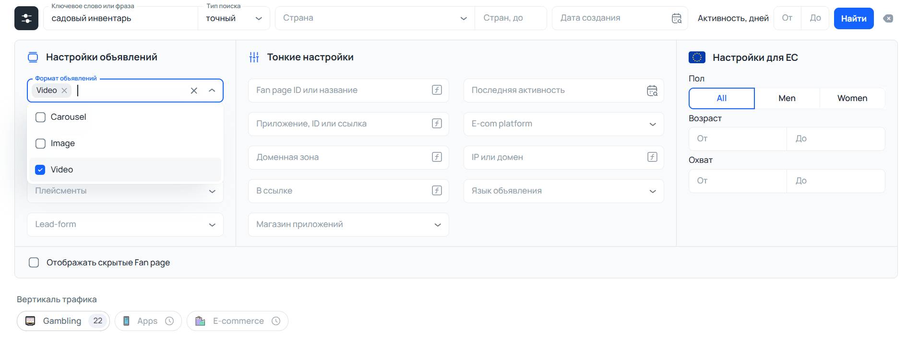Click function icon in Доменная зона field

tap(437, 157)
